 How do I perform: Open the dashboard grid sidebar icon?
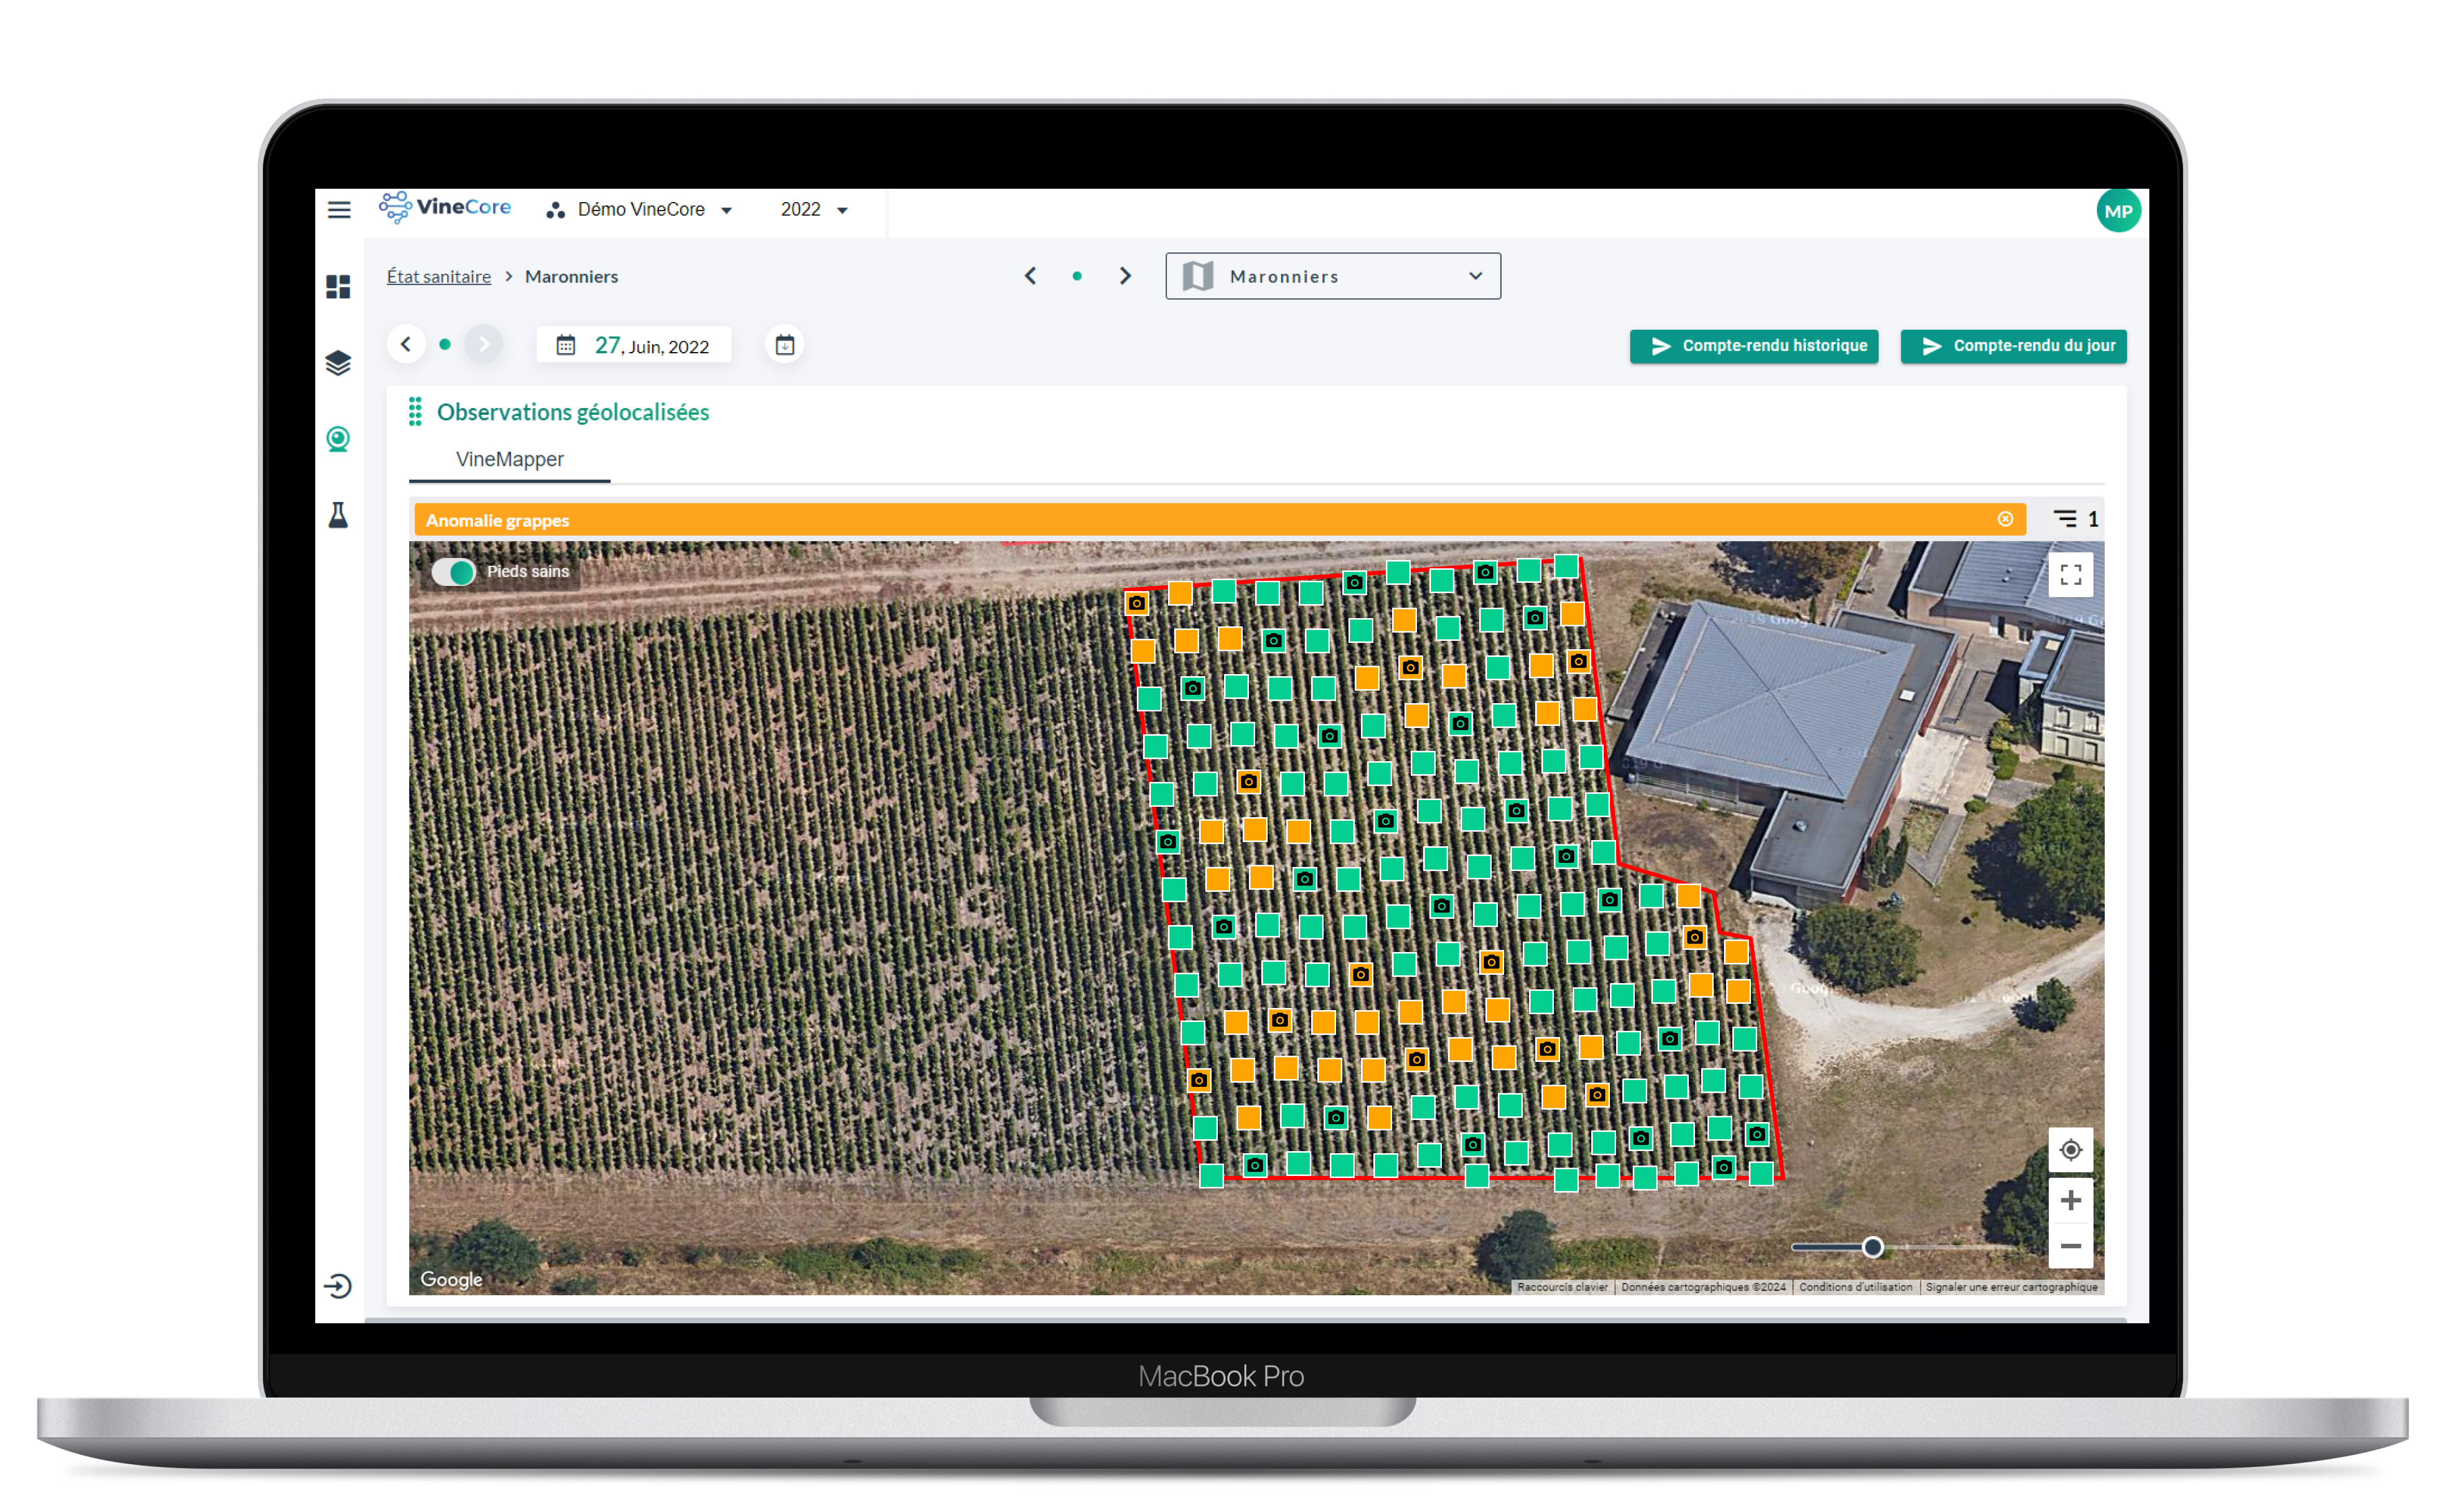[x=338, y=287]
